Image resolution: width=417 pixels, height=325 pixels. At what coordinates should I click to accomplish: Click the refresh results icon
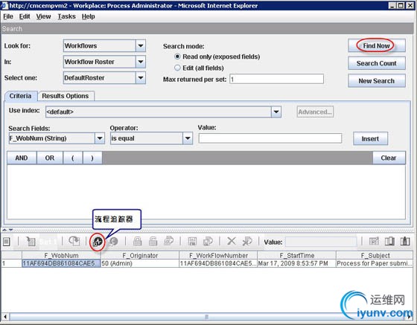(74, 241)
